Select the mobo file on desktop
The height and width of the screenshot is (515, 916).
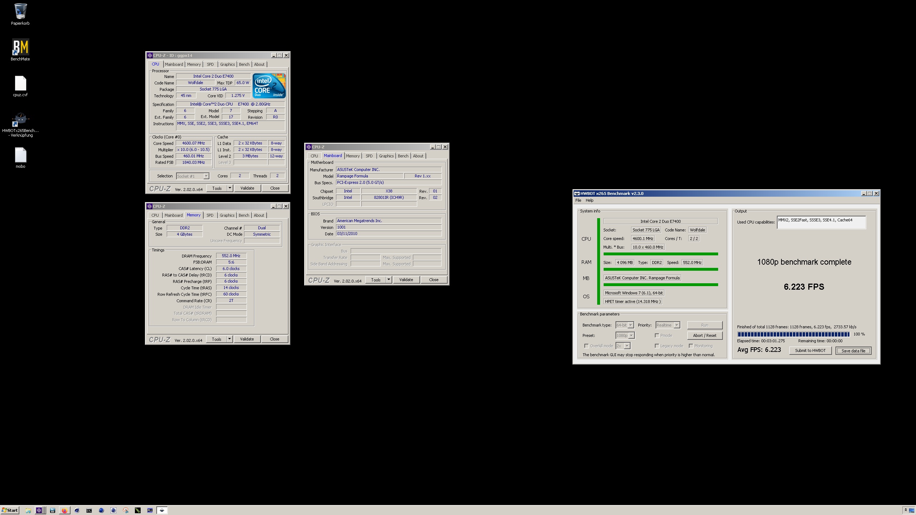pyautogui.click(x=20, y=155)
